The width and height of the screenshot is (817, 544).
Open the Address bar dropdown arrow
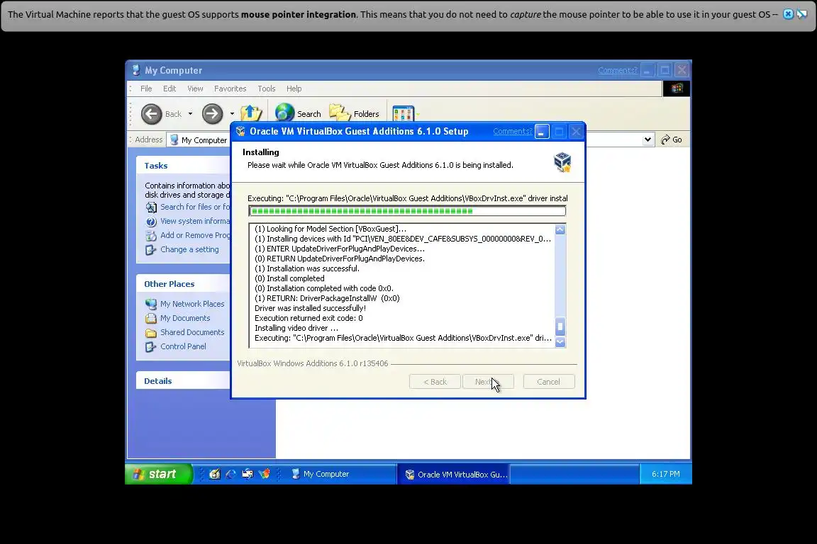click(647, 140)
